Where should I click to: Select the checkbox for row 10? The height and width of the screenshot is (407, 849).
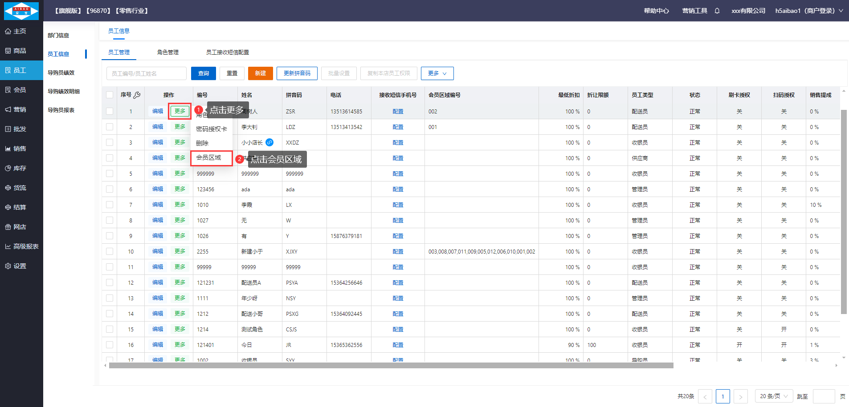[x=110, y=251]
